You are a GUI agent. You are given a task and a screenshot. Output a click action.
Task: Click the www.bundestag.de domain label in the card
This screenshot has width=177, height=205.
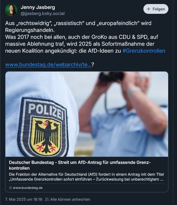28,188
